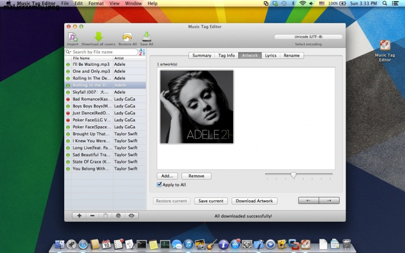
Task: Select the Artwork tab
Action: 250,56
